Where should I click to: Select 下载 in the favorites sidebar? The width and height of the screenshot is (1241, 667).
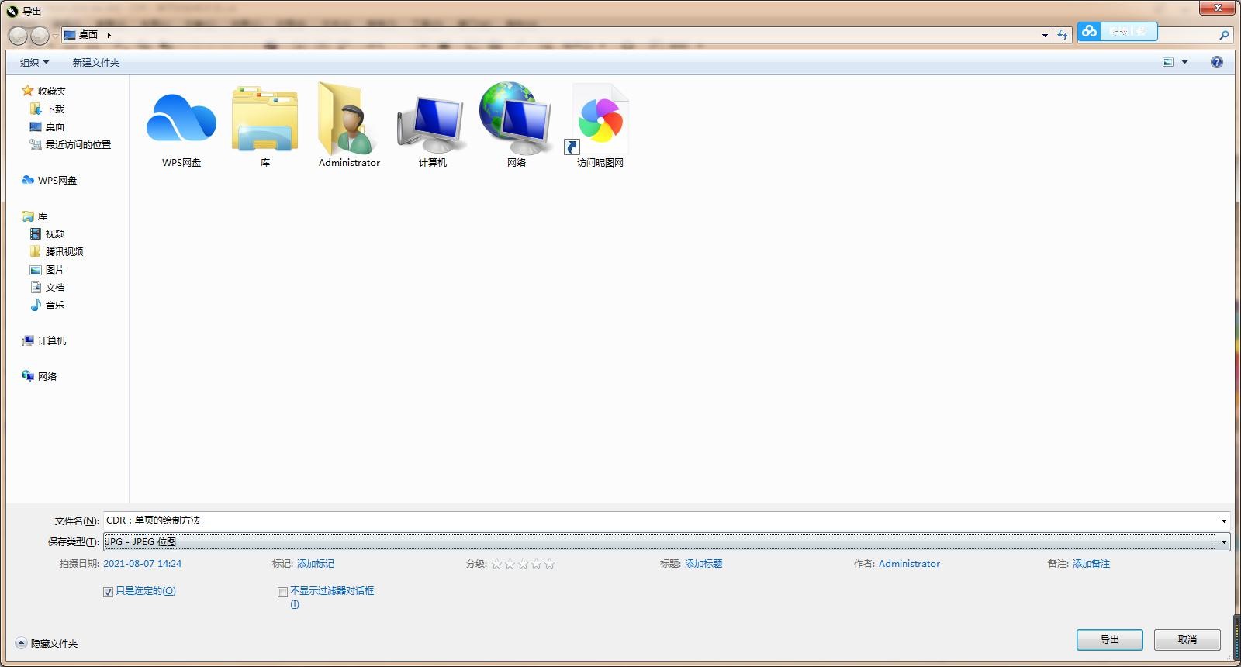[54, 109]
